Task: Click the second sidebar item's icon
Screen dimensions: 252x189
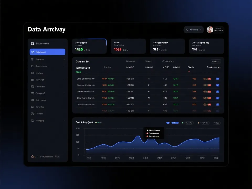Action: pyautogui.click(x=33, y=59)
